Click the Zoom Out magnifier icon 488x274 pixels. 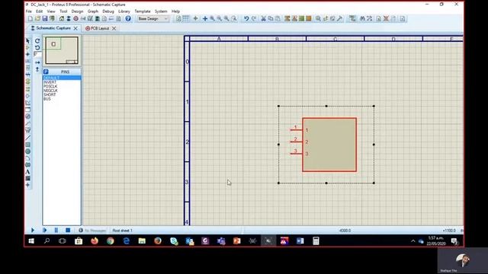[x=219, y=18]
